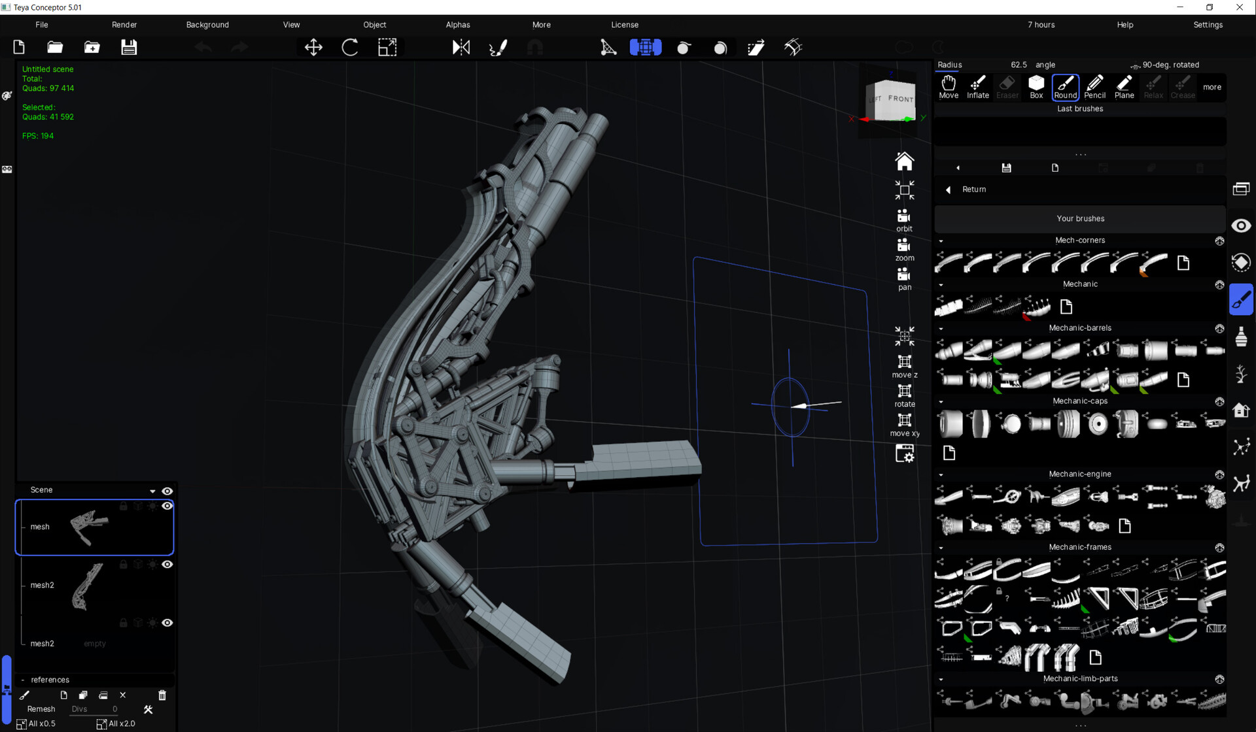Toggle visibility of first mesh2 layer
Viewport: 1256px width, 732px height.
(167, 565)
